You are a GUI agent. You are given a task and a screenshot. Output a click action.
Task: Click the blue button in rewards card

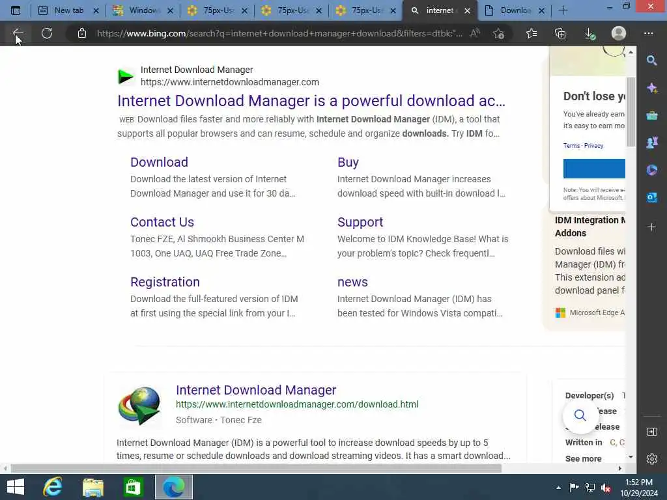(x=594, y=169)
